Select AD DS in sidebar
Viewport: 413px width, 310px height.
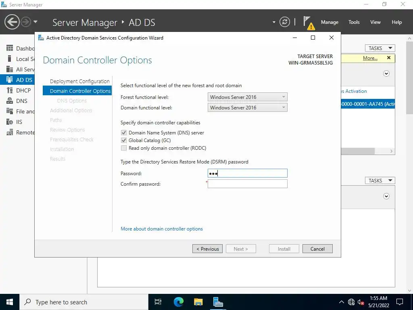17,80
